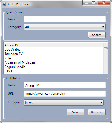Screen dimensions: 112x123
Task: Select Ariana TV in the station list
Action: click(54, 45)
